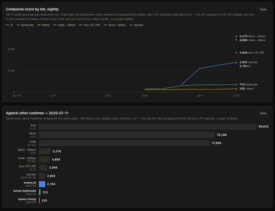Click the 'Jun 29' x-axis label
This screenshot has width=275, height=211.
pos(17,96)
